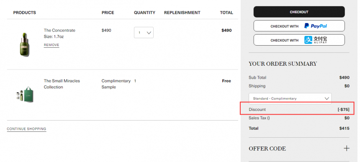Image resolution: width=360 pixels, height=162 pixels.
Task: Click the quantity dropdown chevron arrow
Action: click(149, 33)
